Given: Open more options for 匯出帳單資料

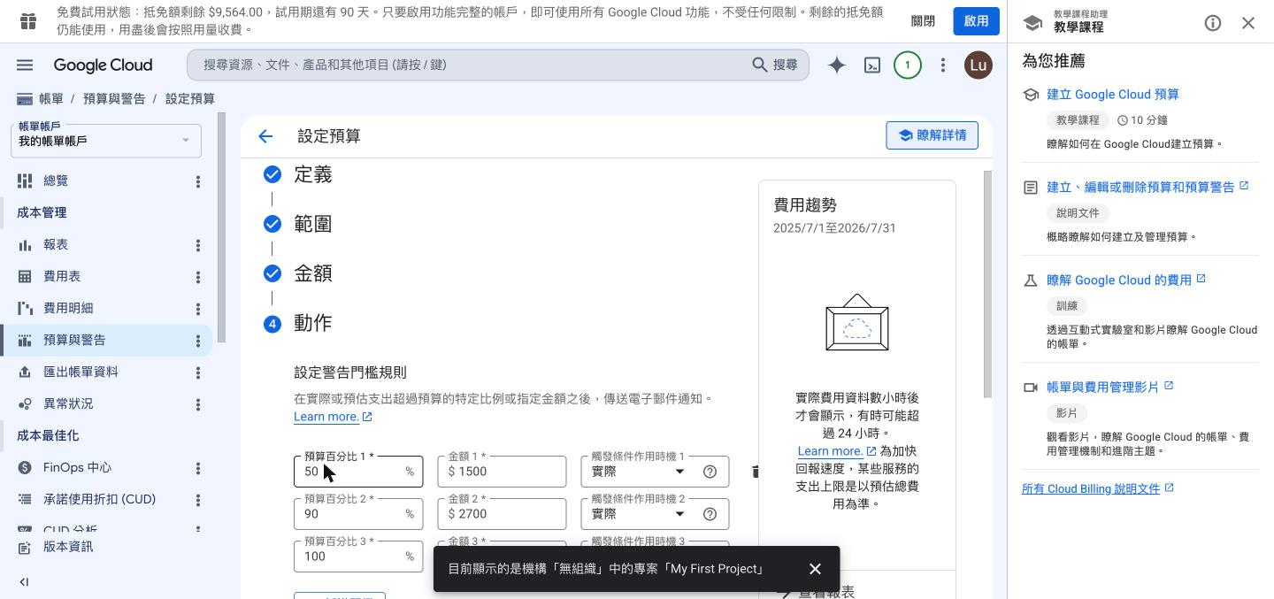Looking at the screenshot, I should click(198, 372).
